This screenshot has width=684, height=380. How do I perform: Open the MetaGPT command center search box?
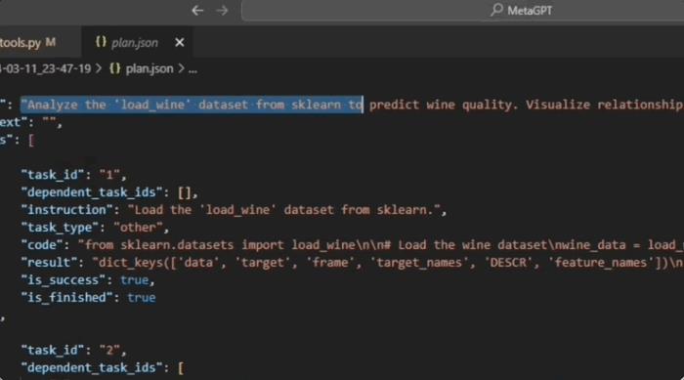click(462, 11)
